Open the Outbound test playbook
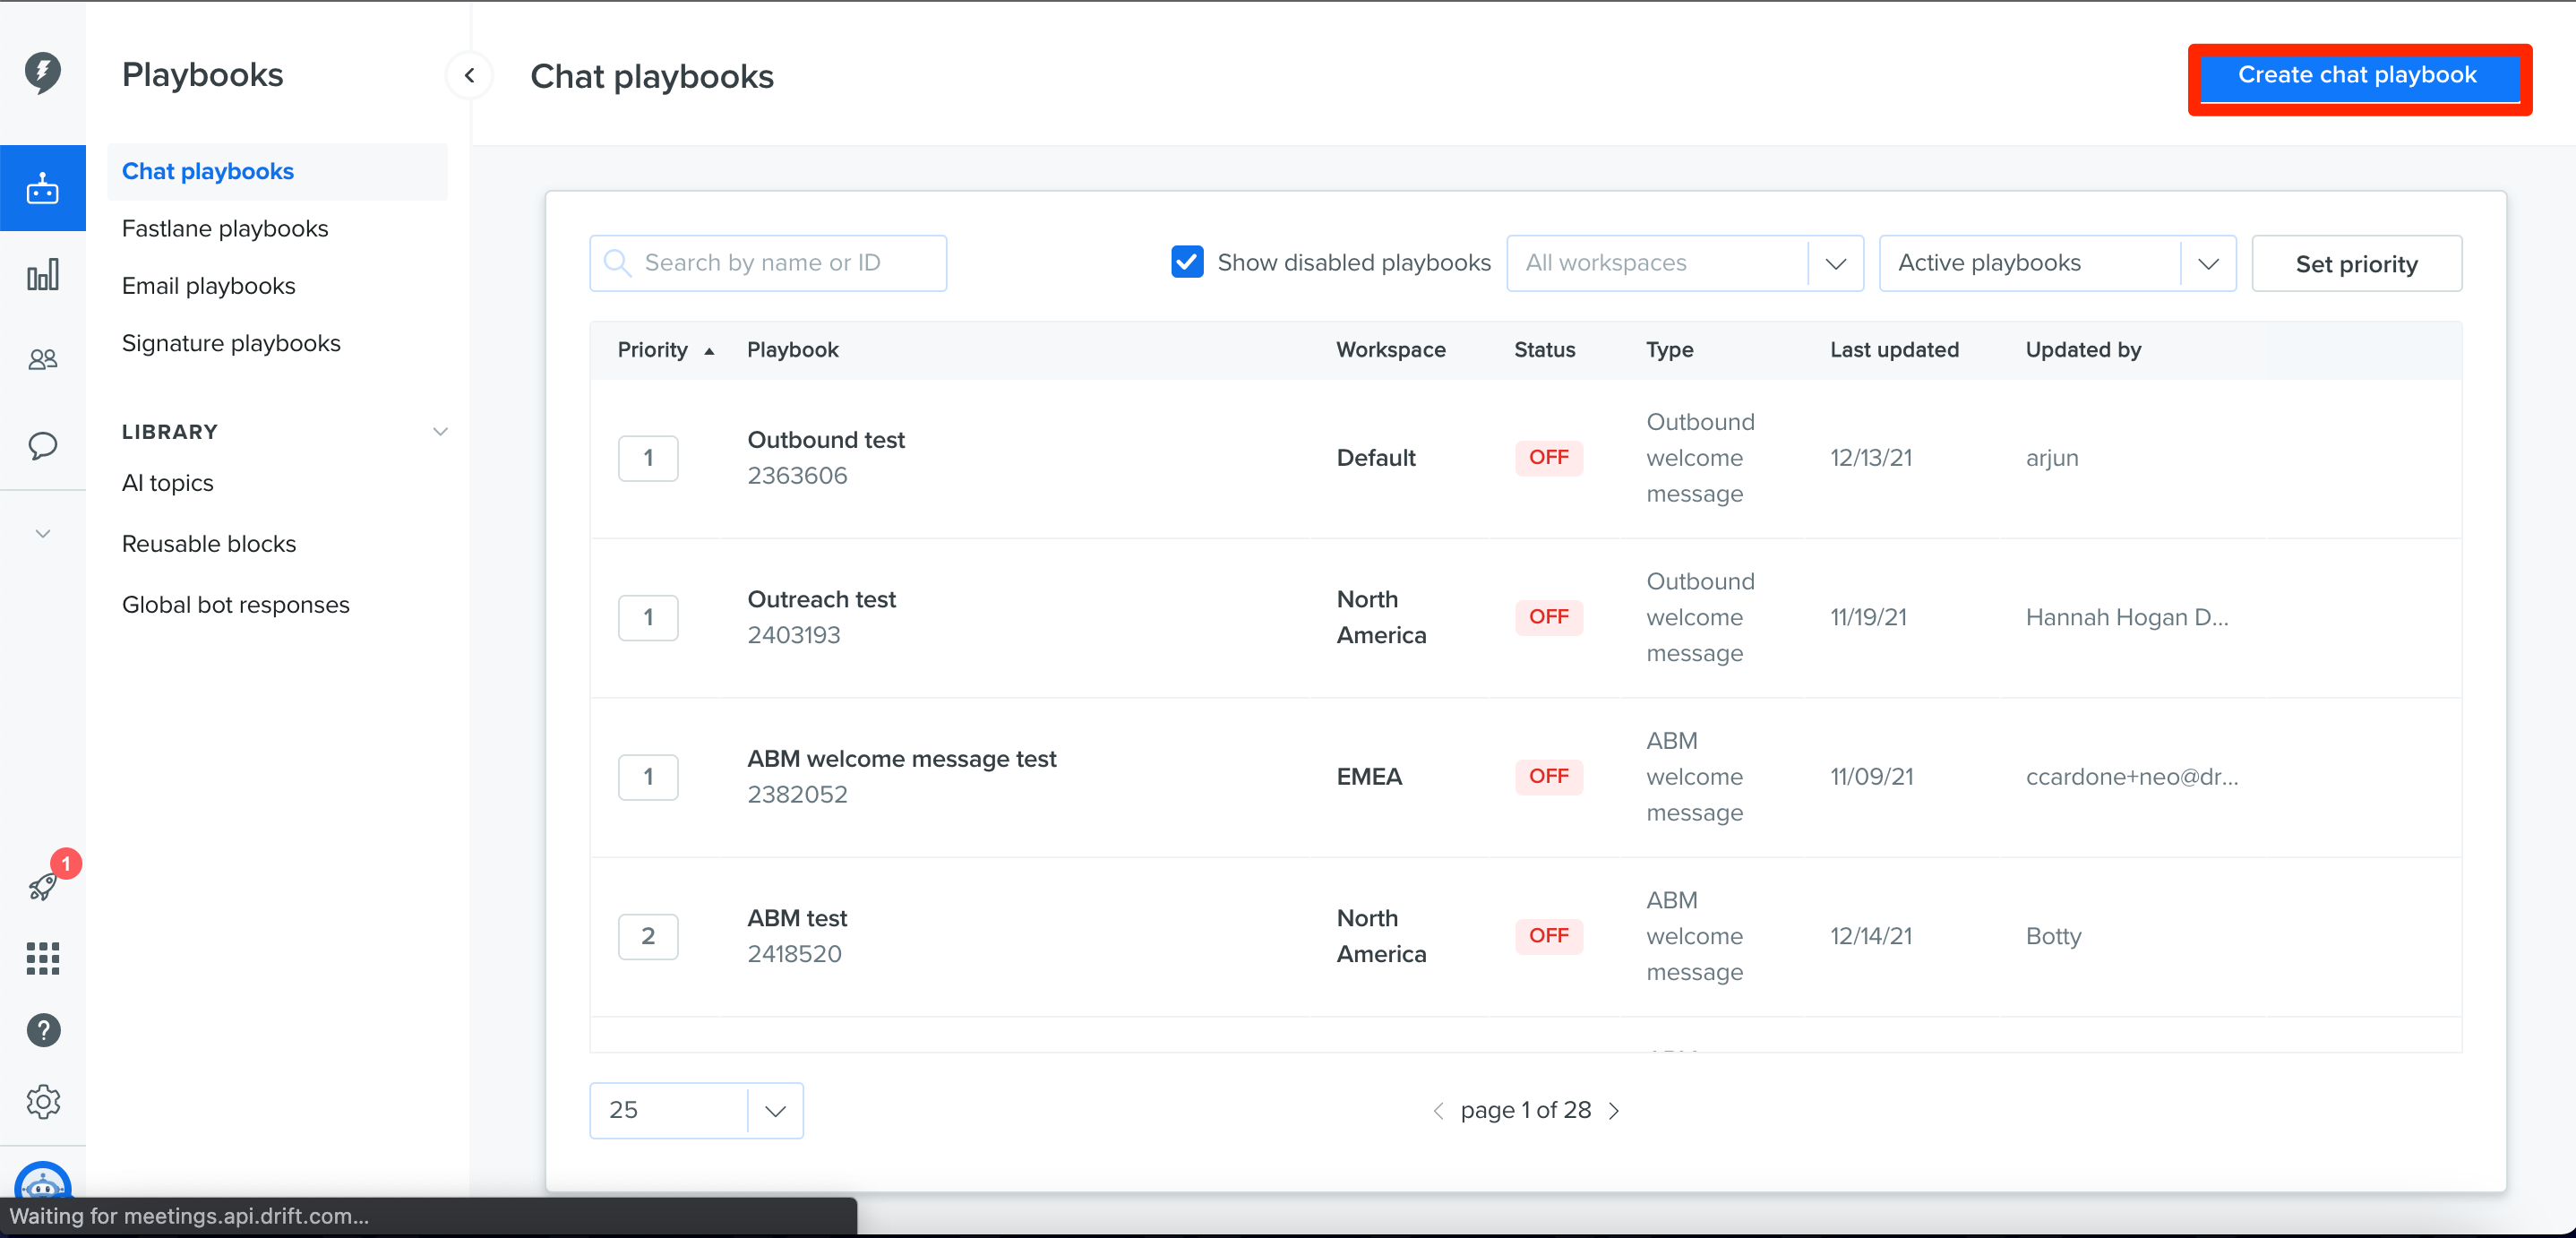 pyautogui.click(x=825, y=441)
